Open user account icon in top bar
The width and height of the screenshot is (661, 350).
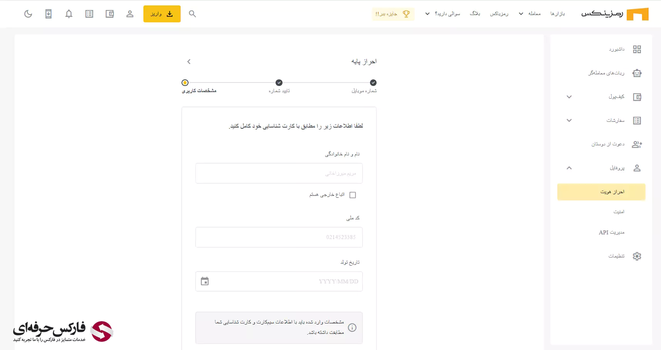(130, 14)
